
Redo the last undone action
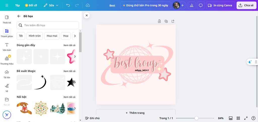(x=77, y=5)
